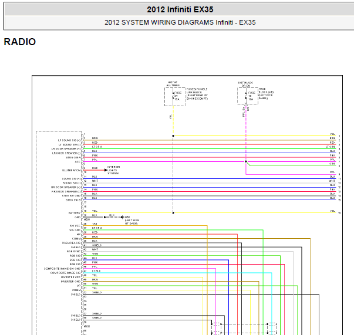Click the "2012 SYSTEM WIRING DIAGRAMS Infiniti - EX35" subtitle
This screenshot has height=335, width=354.
pyautogui.click(x=180, y=22)
